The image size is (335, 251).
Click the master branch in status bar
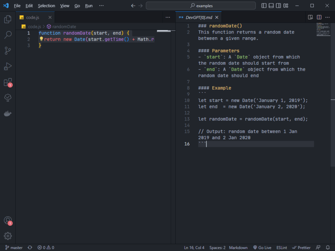click(14, 248)
